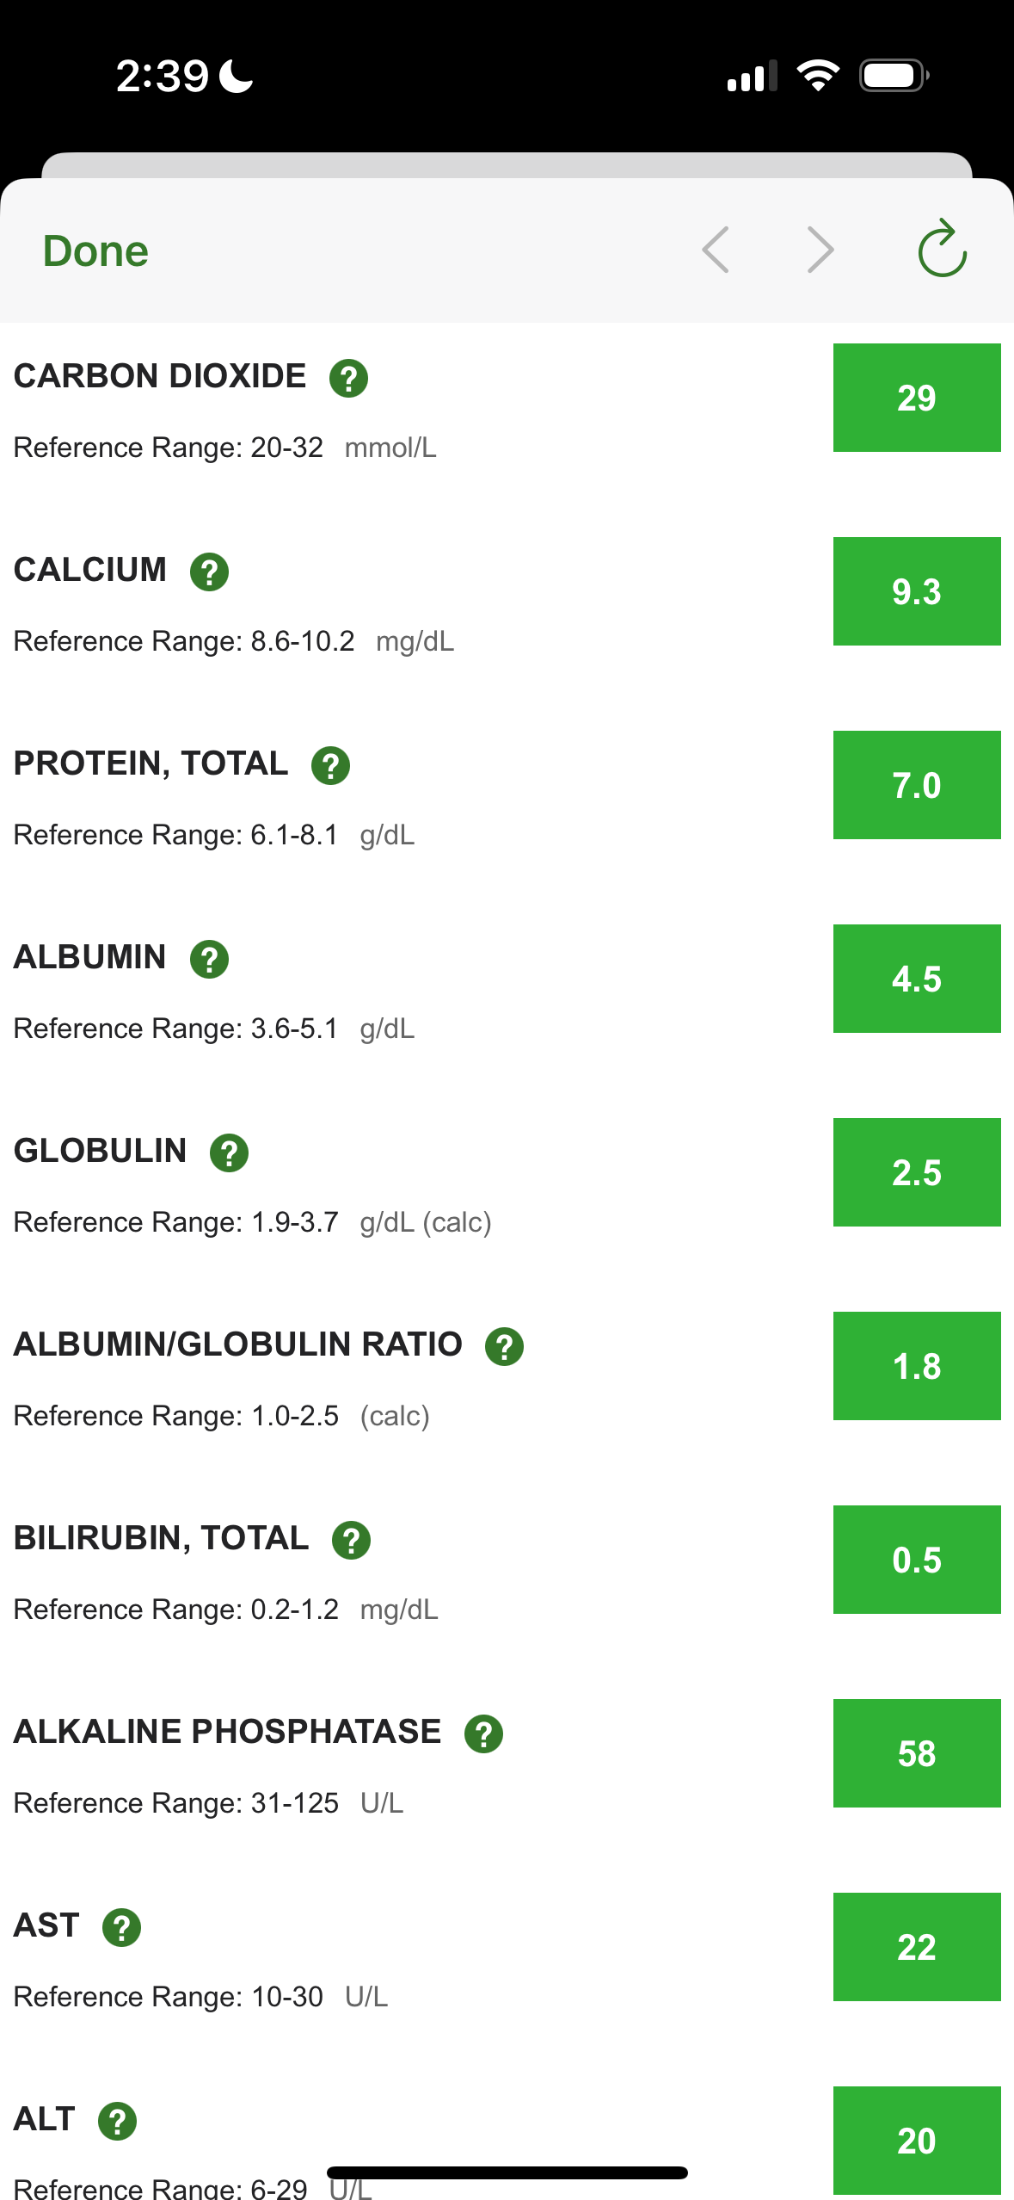Image resolution: width=1014 pixels, height=2200 pixels.
Task: Reload the page with refresh icon
Action: click(x=942, y=250)
